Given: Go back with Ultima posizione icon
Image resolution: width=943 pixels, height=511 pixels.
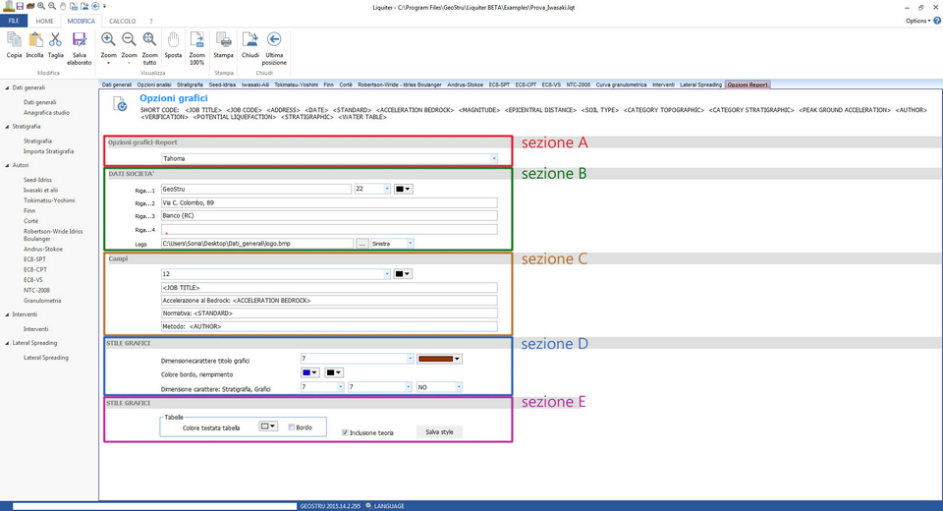Looking at the screenshot, I should pos(274,39).
